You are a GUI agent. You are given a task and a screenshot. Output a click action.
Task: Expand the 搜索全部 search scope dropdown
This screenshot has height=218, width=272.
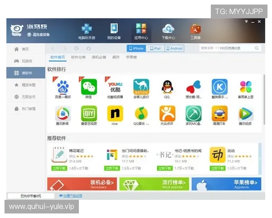click(209, 48)
